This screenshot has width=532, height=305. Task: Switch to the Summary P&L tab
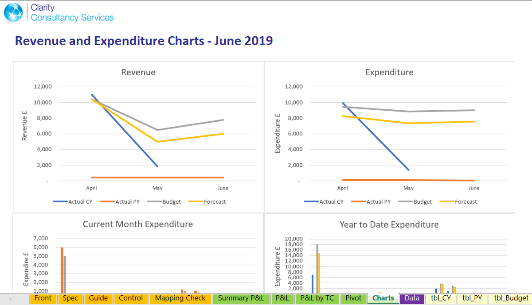[241, 298]
